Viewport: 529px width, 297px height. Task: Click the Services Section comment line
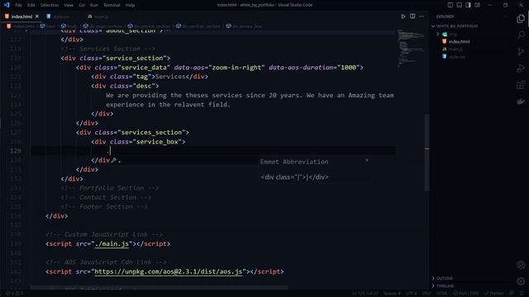tap(108, 49)
